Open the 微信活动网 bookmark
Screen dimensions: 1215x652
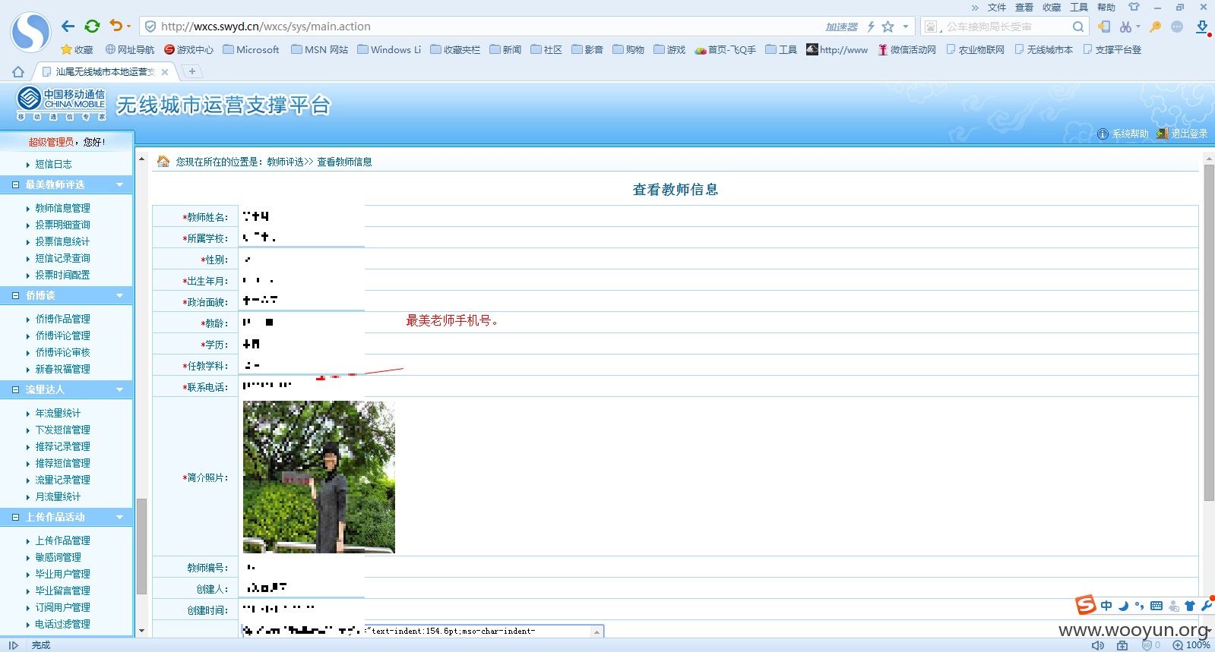907,49
